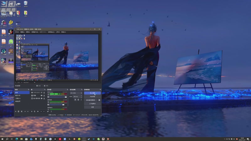
Task: Open Microsoft Edge from the taskbar
Action: coord(17,139)
